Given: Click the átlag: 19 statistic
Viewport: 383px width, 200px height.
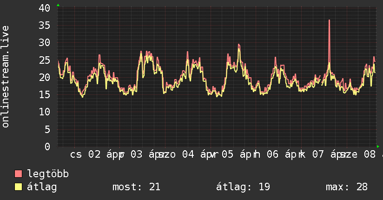Looking at the screenshot, I should 243,187.
